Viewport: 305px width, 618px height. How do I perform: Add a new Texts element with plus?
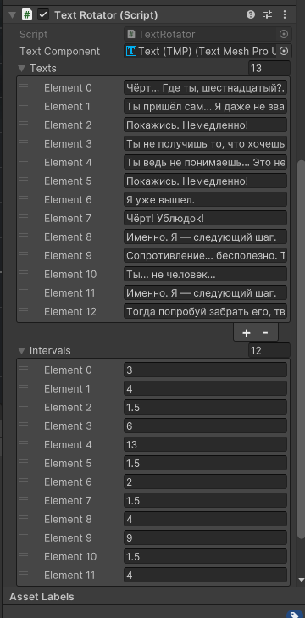[247, 333]
